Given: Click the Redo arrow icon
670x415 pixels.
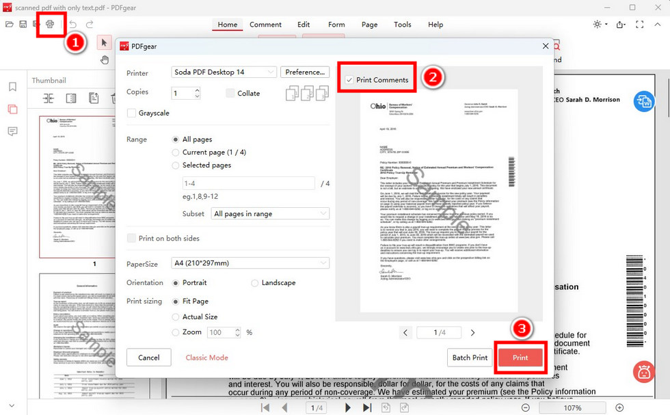Looking at the screenshot, I should coord(90,25).
